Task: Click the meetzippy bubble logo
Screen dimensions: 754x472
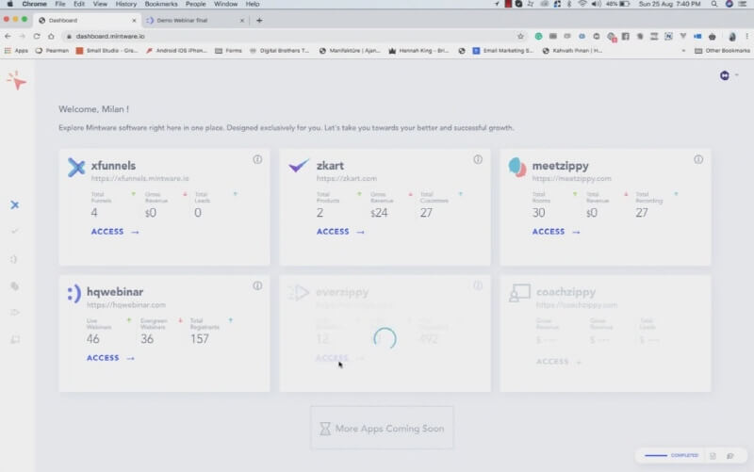Action: 516,168
